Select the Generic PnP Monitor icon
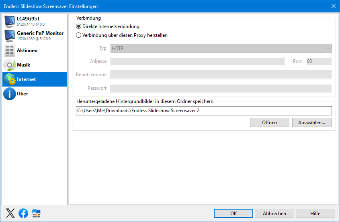This screenshot has height=222, width=340. pos(10,36)
